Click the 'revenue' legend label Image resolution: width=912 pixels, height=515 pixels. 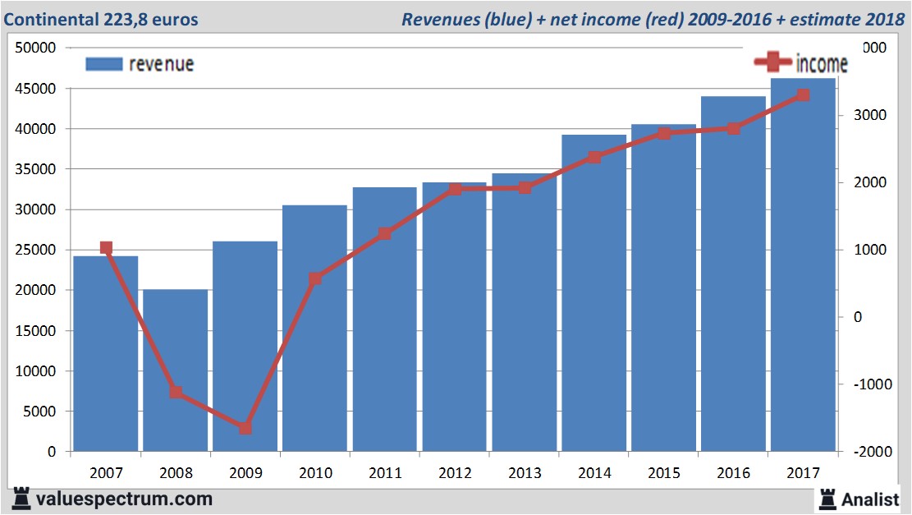tap(161, 64)
